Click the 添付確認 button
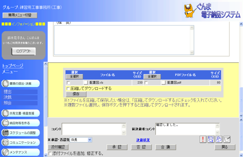The image size is (243, 157). 58,147
